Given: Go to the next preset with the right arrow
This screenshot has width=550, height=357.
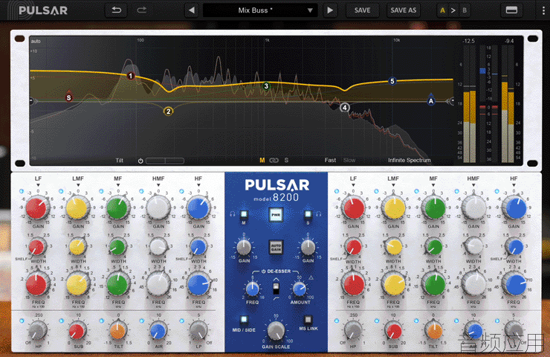Looking at the screenshot, I should pos(330,10).
